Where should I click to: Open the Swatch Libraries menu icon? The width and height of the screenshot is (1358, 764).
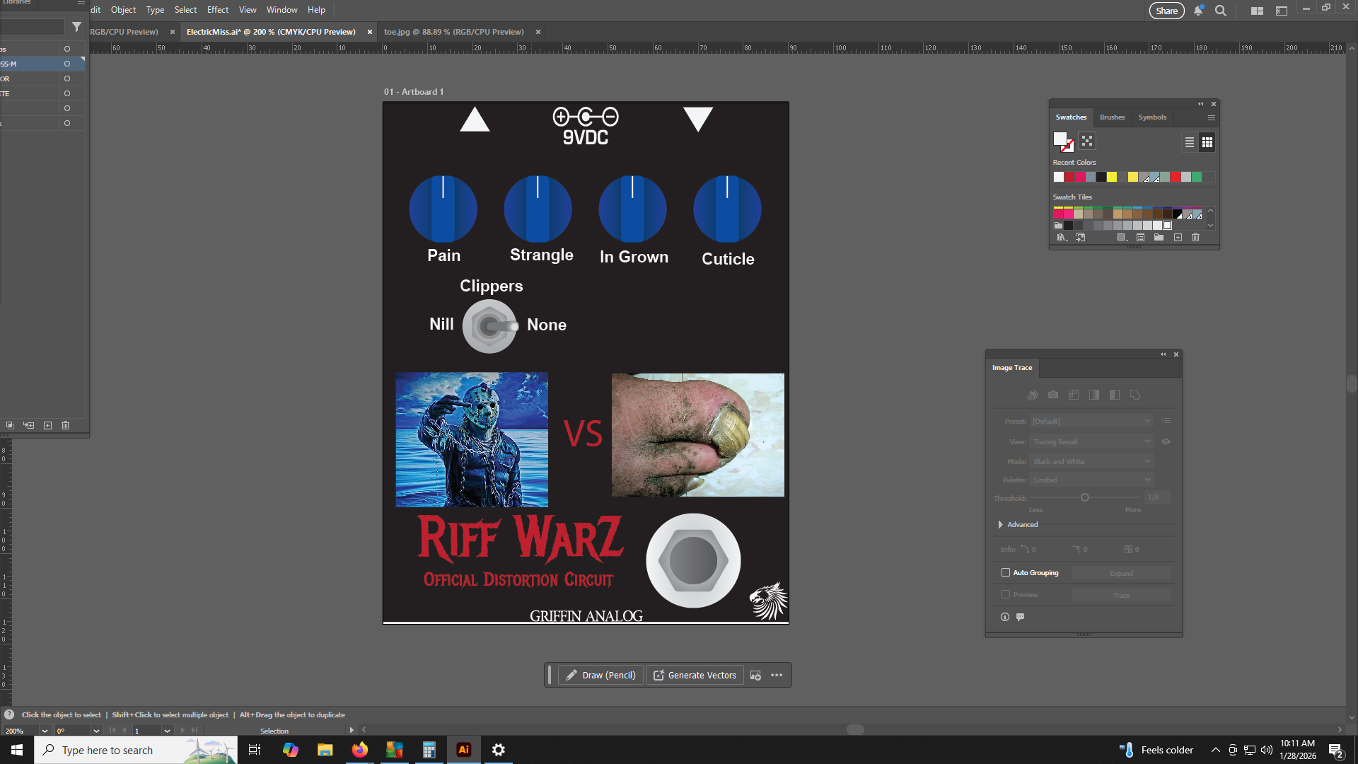coord(1061,238)
